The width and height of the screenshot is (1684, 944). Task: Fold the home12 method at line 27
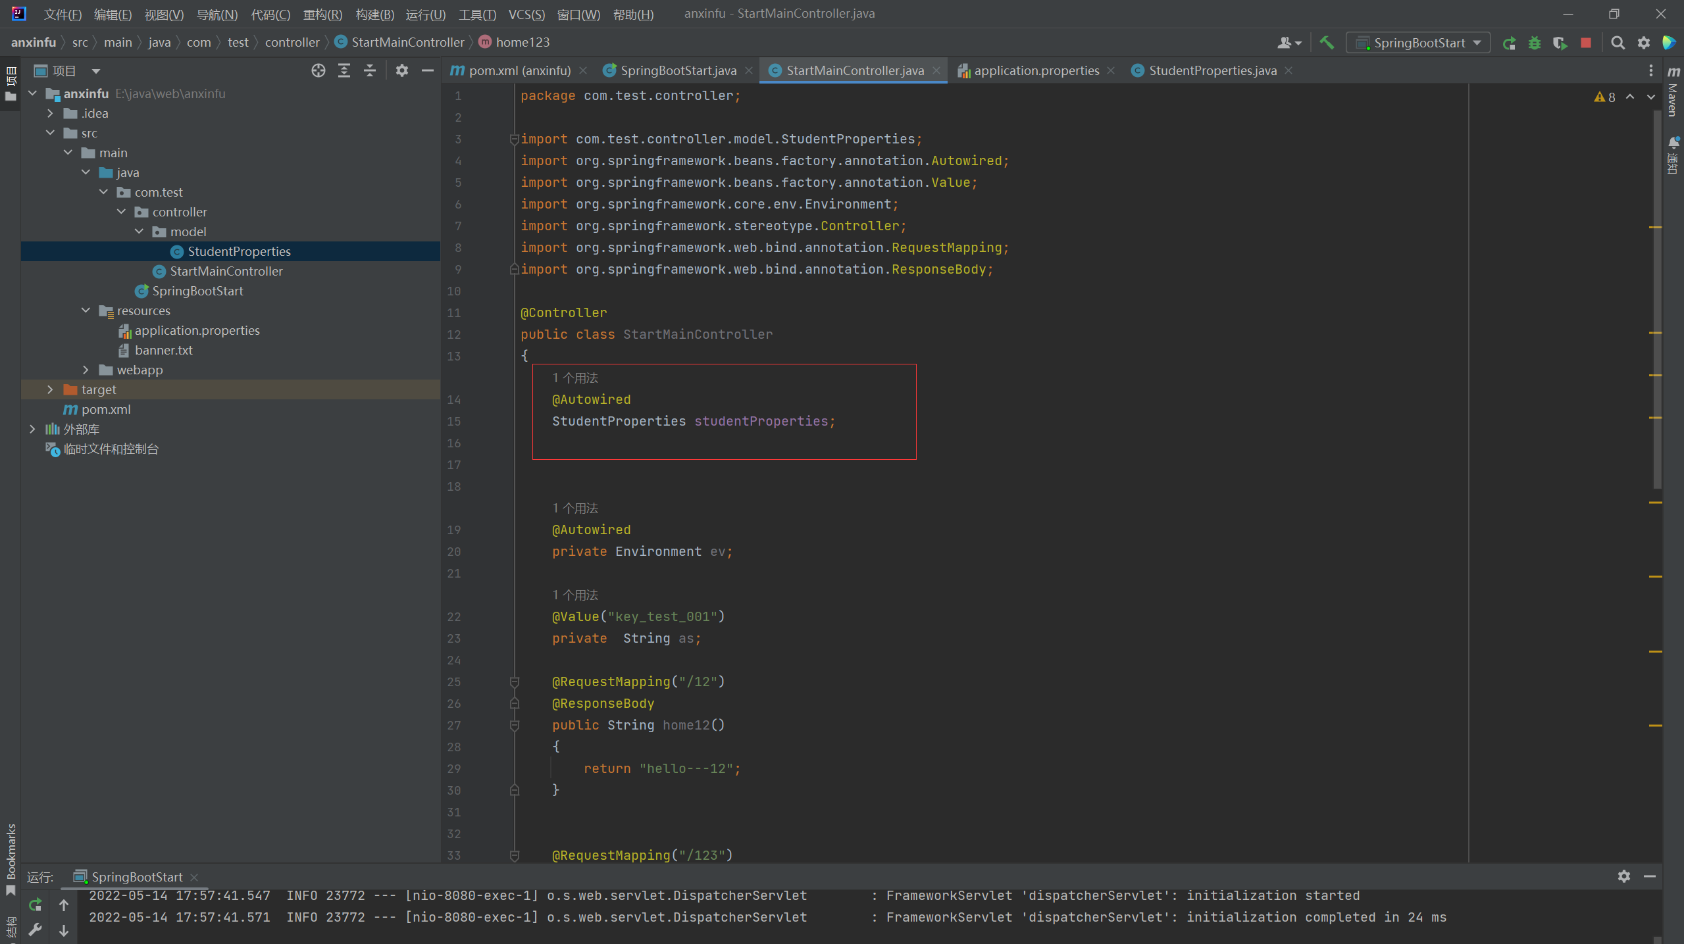coord(515,725)
